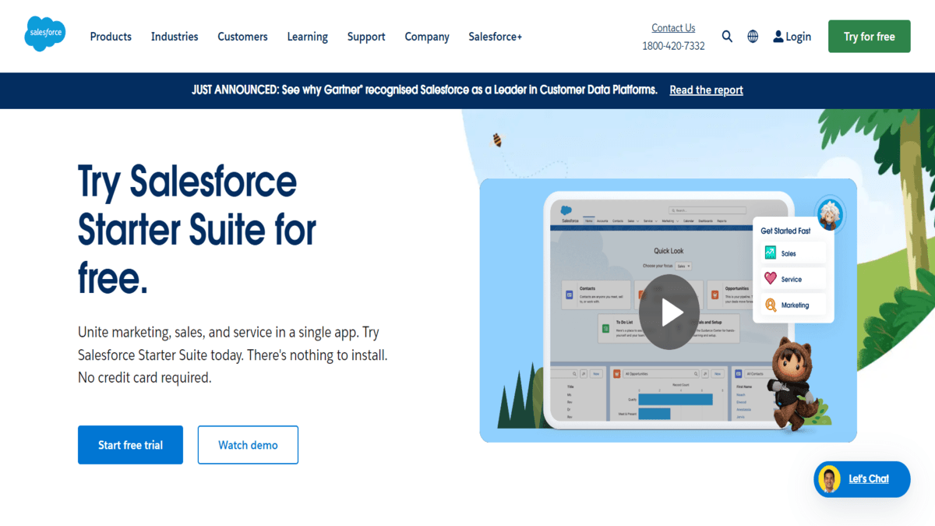This screenshot has height=526, width=935.
Task: Click the Try for free button
Action: [869, 37]
